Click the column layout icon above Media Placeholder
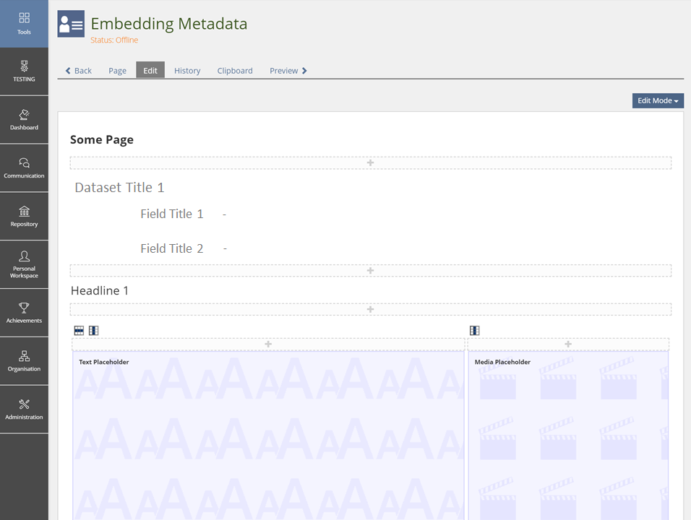The width and height of the screenshot is (691, 520). [474, 331]
